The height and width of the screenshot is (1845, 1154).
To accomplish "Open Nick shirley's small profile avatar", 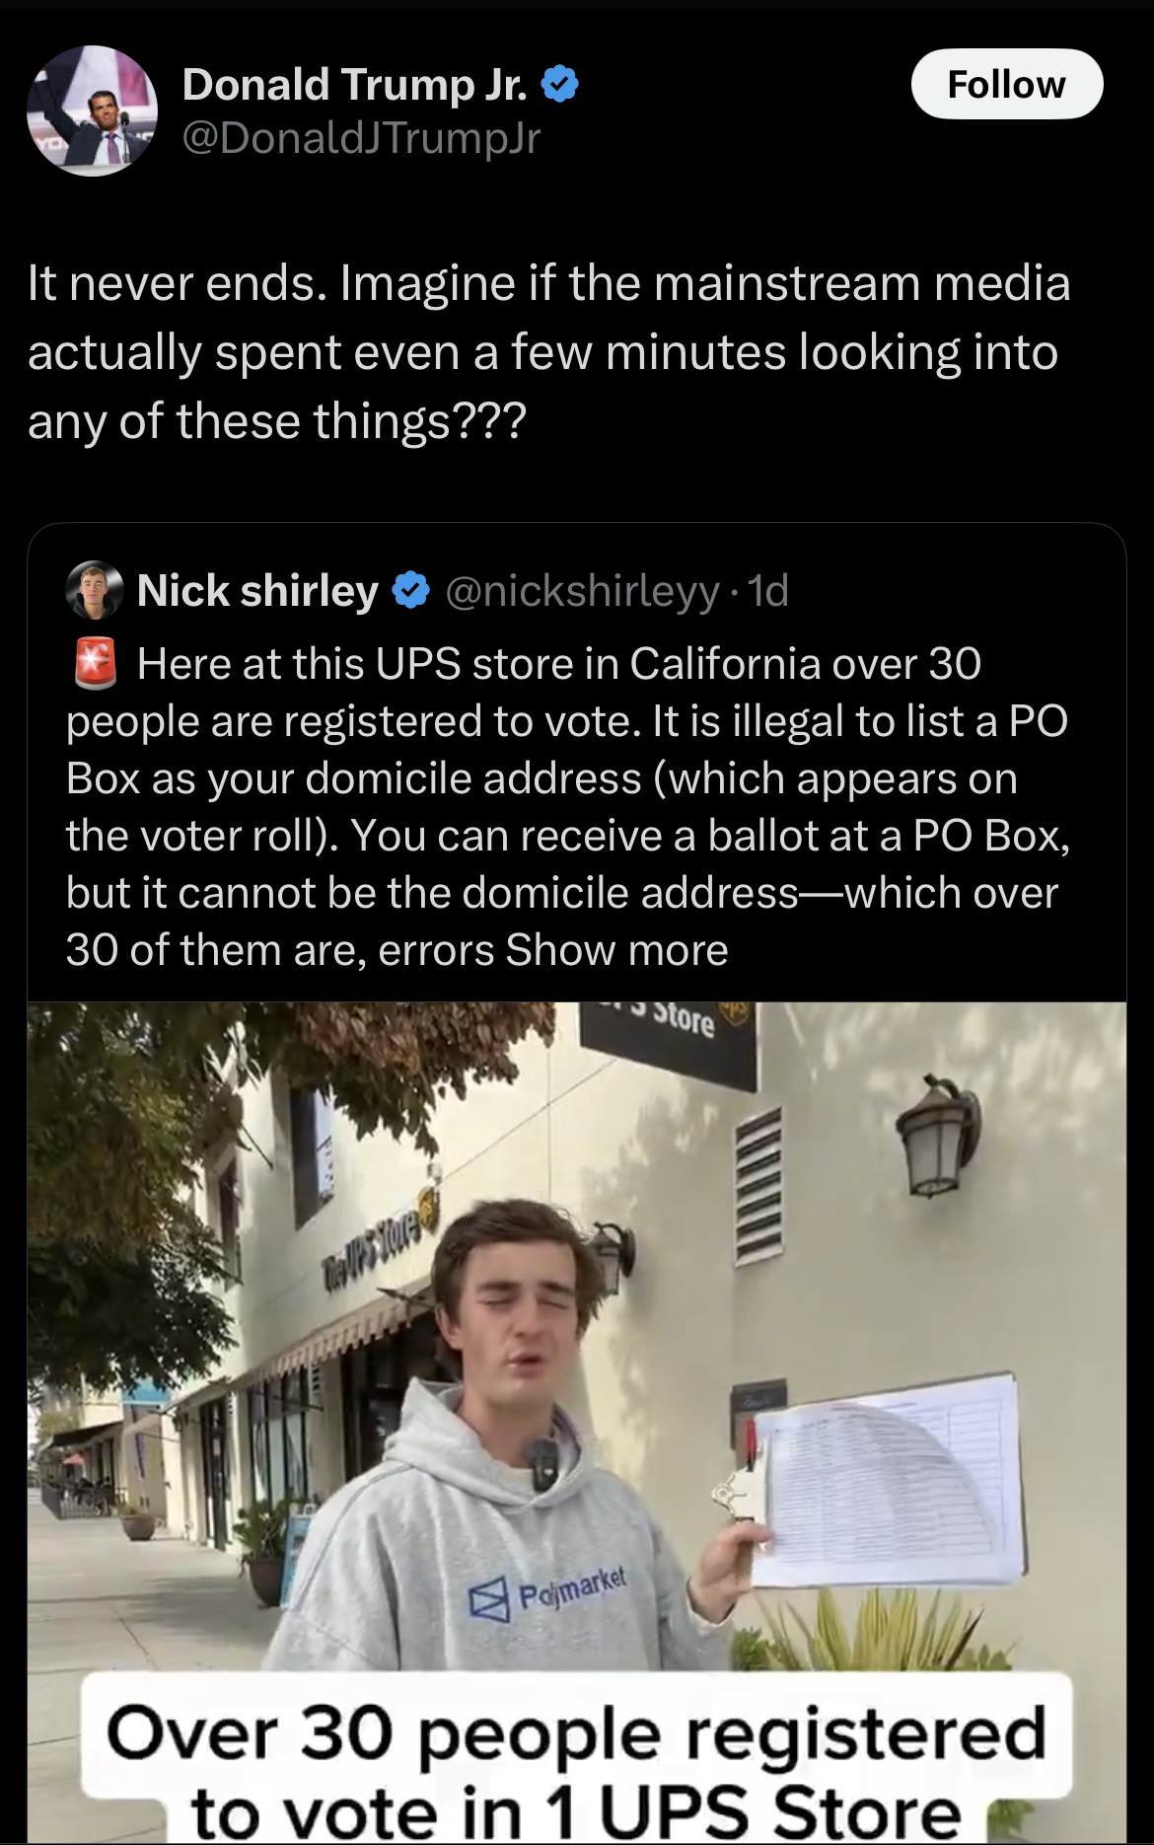I will [x=94, y=590].
